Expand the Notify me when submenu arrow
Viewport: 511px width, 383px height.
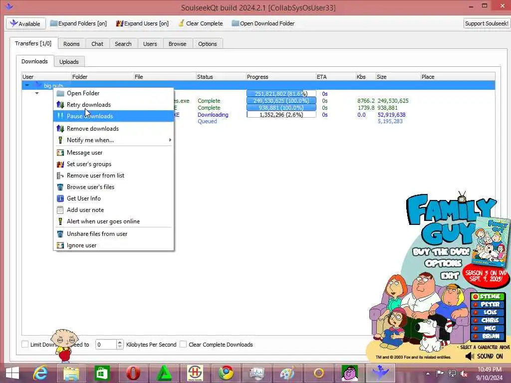(x=170, y=140)
